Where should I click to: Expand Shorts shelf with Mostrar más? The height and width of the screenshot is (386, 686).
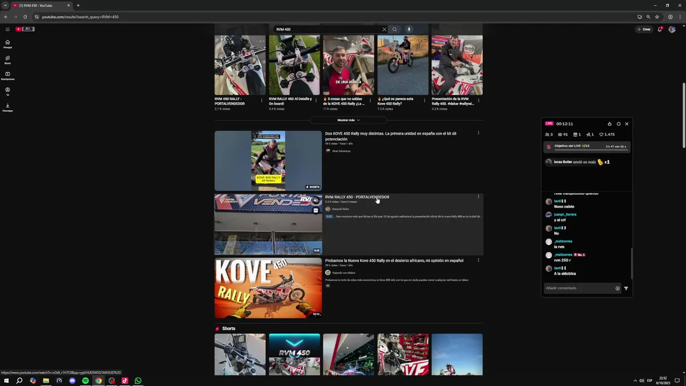348,120
